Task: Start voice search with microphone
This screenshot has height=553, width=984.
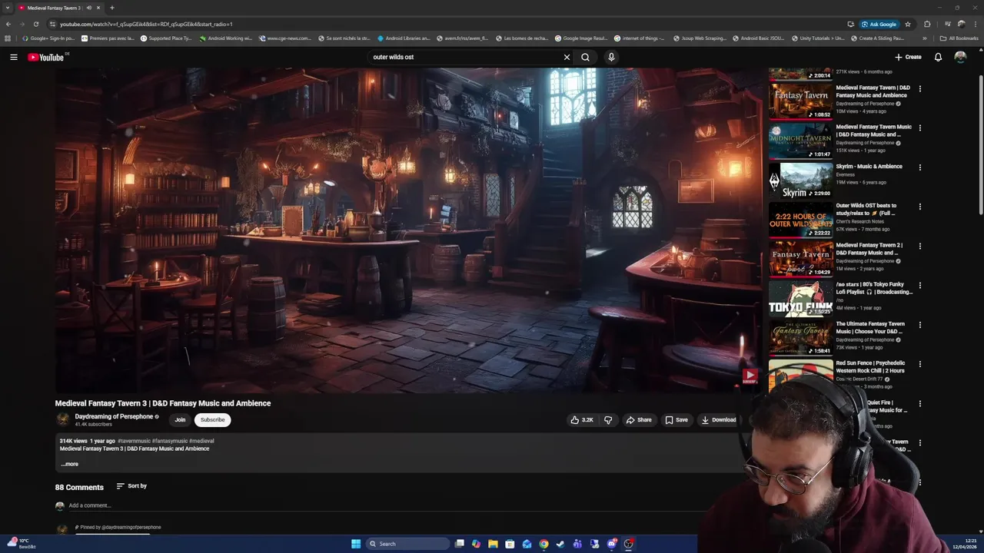Action: click(x=611, y=57)
